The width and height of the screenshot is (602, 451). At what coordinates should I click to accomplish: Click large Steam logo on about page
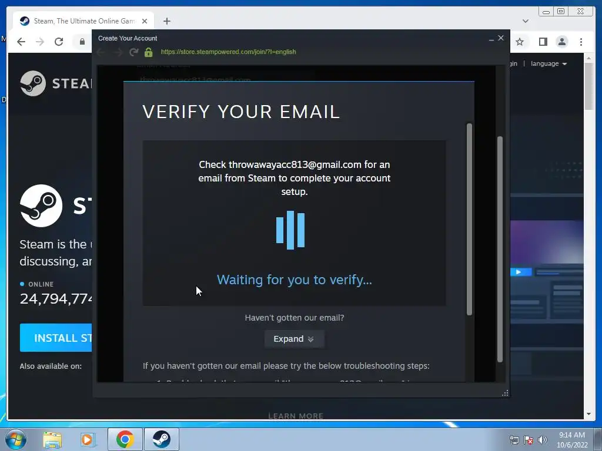coord(41,206)
